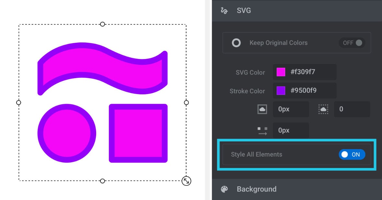Click the dashed stroke offset icon
Image resolution: width=382 pixels, height=200 pixels.
pos(323,109)
